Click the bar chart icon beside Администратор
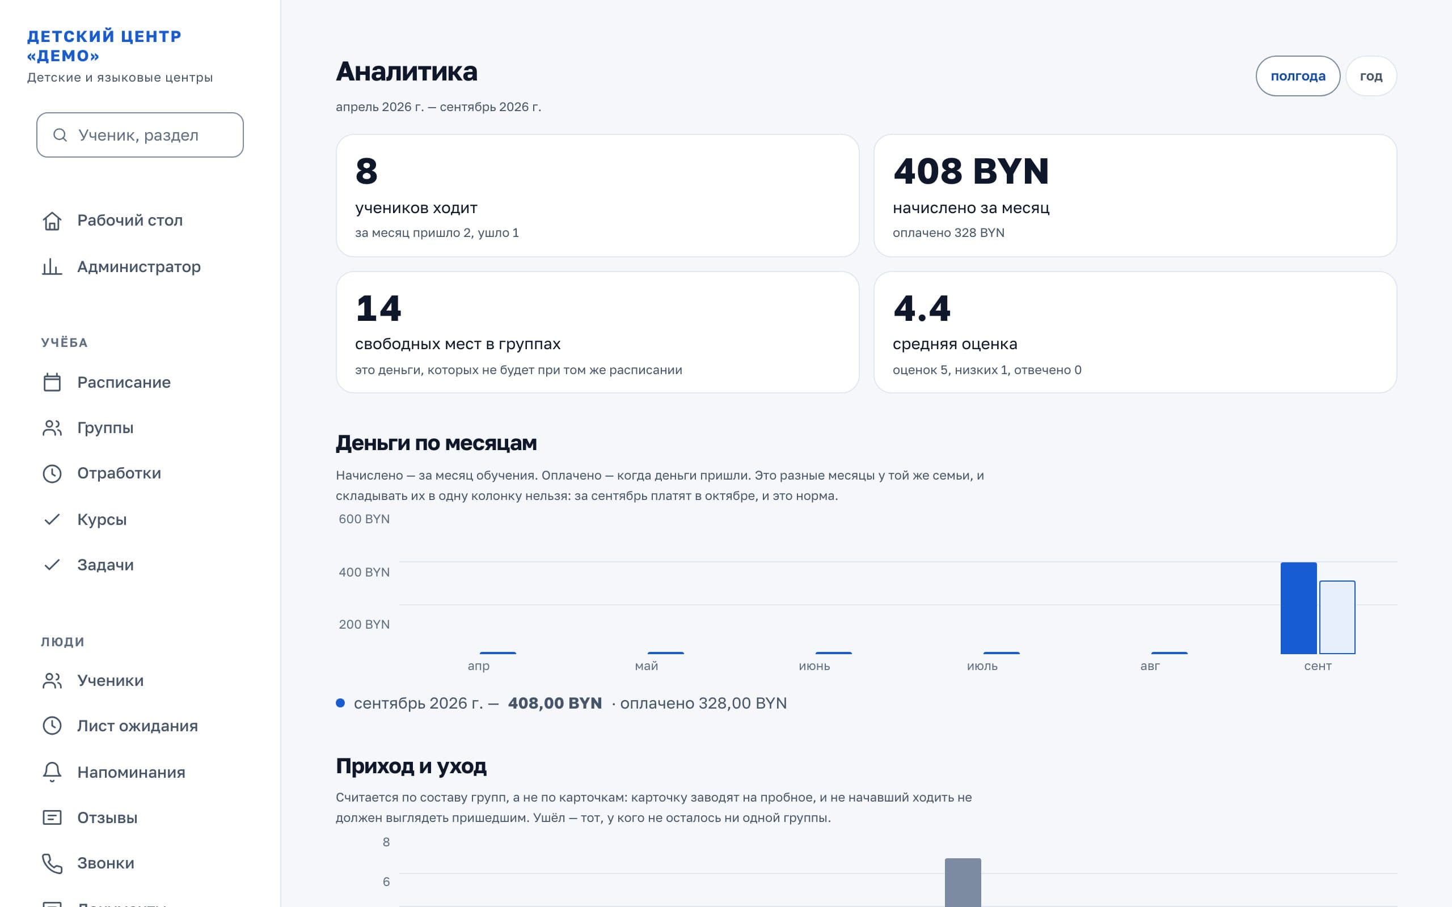 point(52,266)
